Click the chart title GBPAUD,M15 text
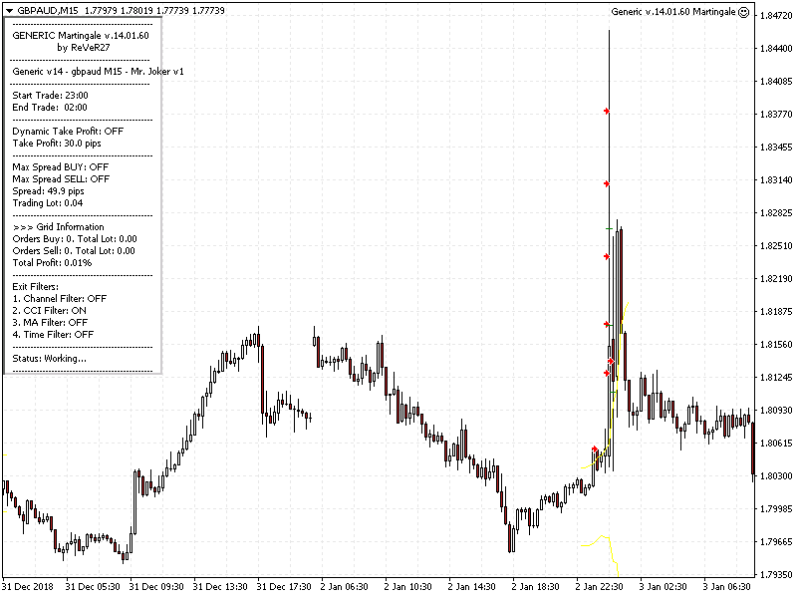Image resolution: width=797 pixels, height=598 pixels. click(47, 11)
